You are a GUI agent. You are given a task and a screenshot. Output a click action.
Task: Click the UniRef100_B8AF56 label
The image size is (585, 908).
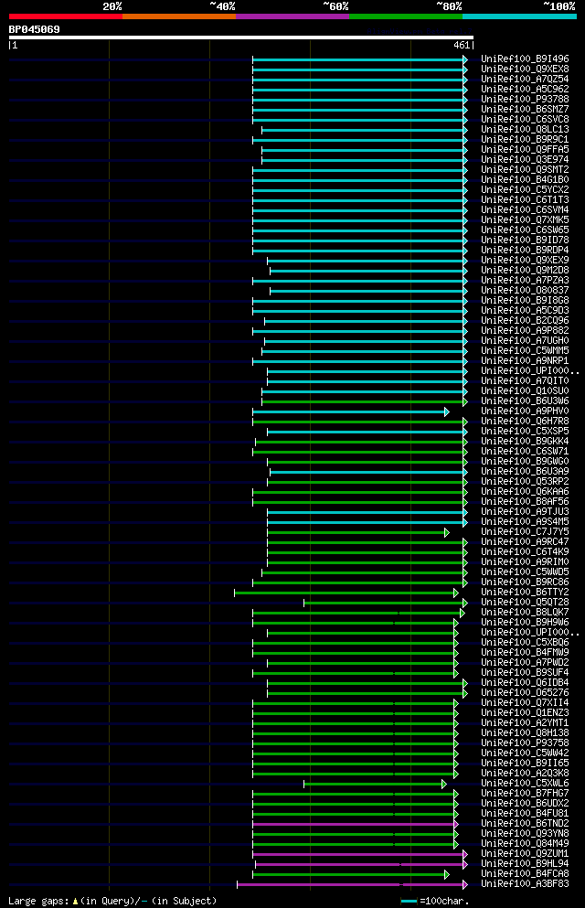(525, 501)
